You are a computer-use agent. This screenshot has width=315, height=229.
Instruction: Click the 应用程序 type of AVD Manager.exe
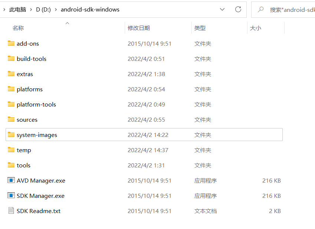click(x=206, y=181)
